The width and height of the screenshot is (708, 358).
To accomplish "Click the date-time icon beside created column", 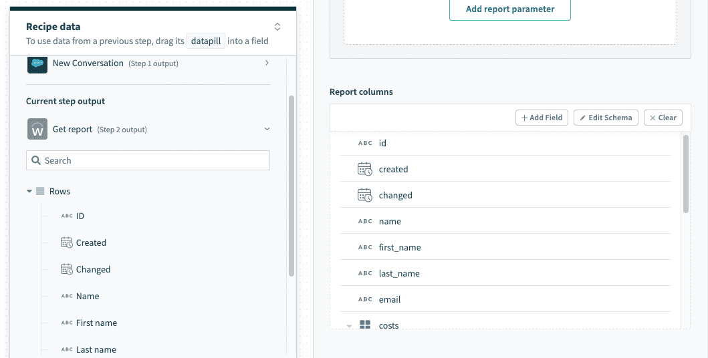I will (365, 169).
